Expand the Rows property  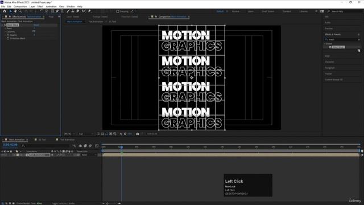pyautogui.click(x=5, y=28)
